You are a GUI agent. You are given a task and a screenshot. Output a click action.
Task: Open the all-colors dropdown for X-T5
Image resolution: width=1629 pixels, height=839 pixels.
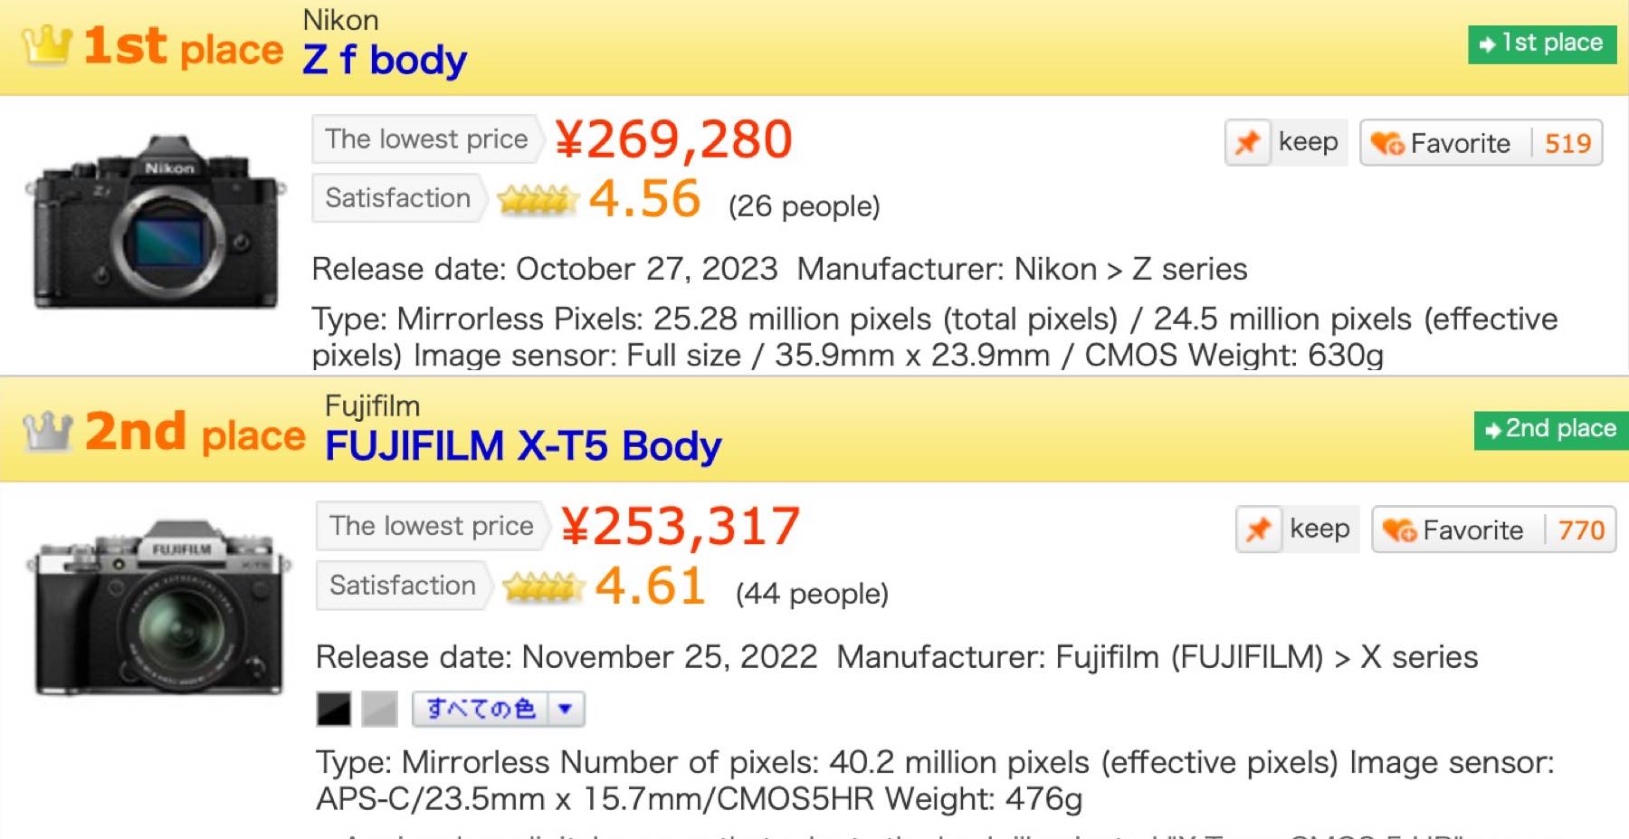click(x=566, y=709)
